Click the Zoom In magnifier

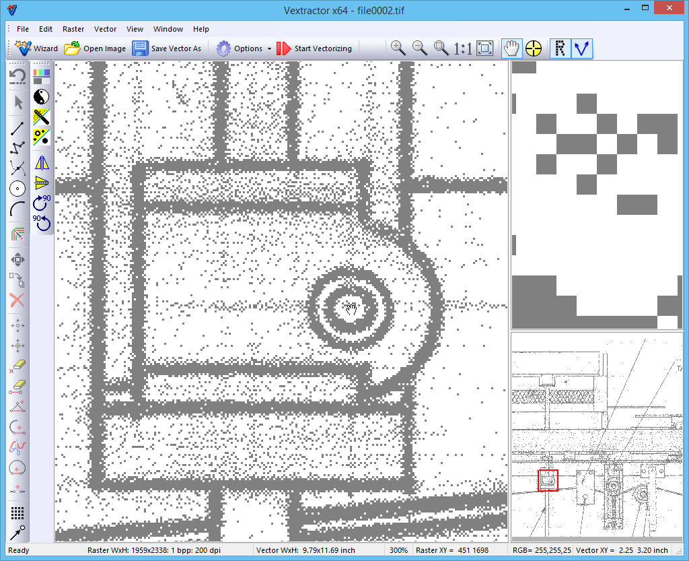[x=398, y=48]
